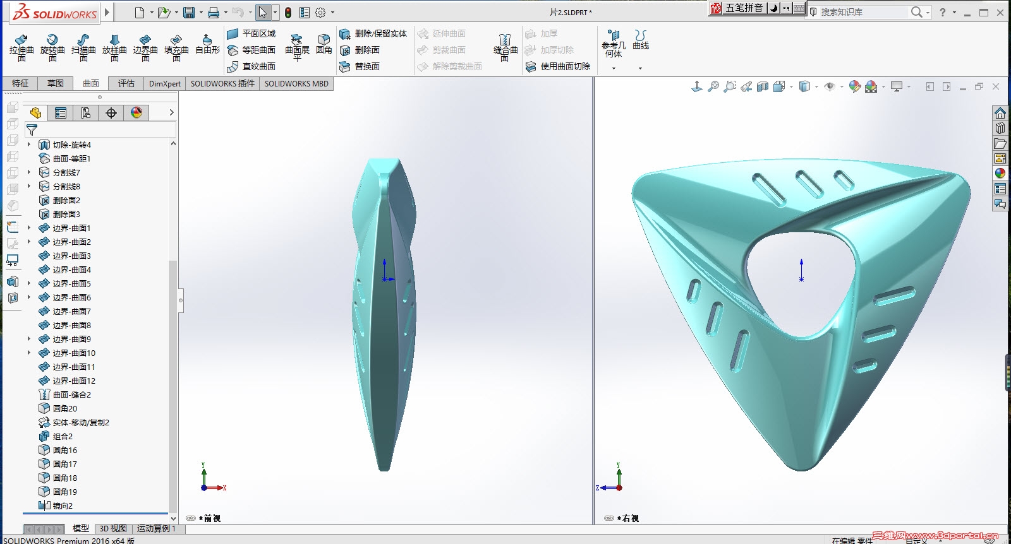Open the DisplayManager tab
The height and width of the screenshot is (544, 1011).
136,113
